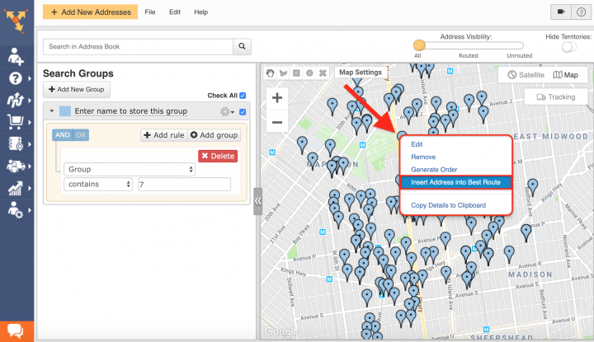The width and height of the screenshot is (594, 342).
Task: Click the Add group button
Action: [214, 135]
